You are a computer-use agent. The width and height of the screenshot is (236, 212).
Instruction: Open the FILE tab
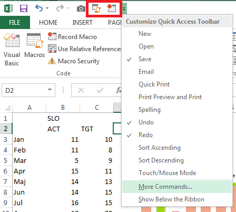click(x=15, y=23)
